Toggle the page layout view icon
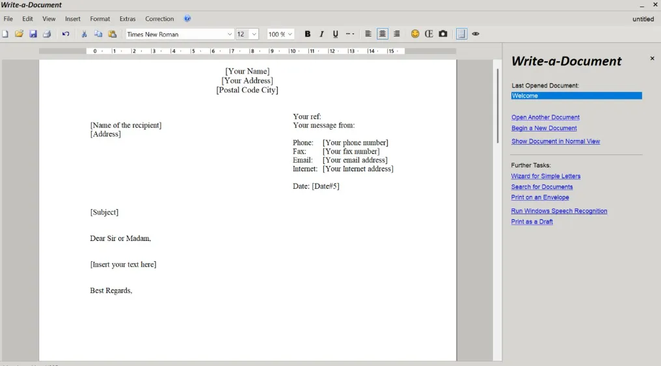The width and height of the screenshot is (661, 366). tap(462, 34)
